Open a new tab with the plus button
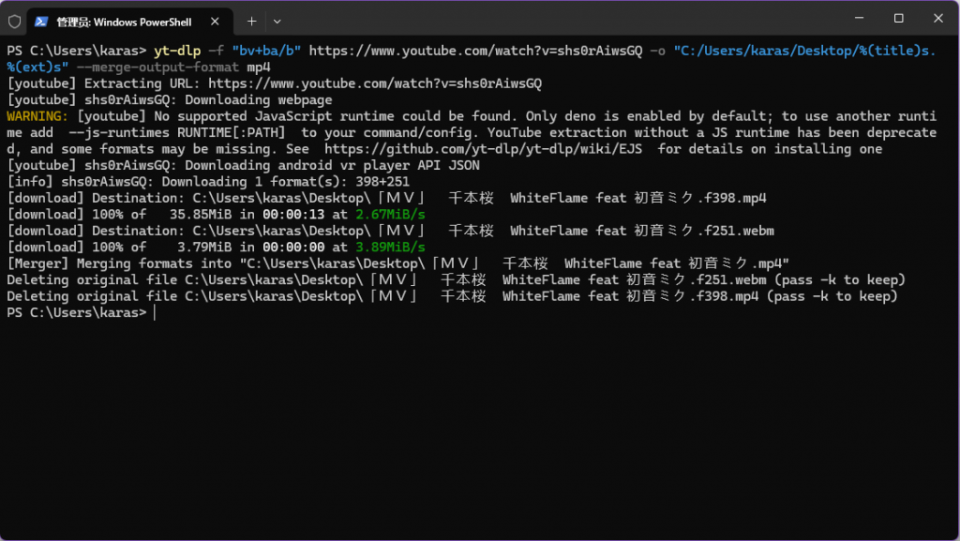 pos(251,21)
